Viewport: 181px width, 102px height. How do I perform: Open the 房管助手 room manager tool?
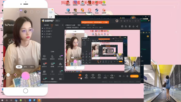click(52, 57)
